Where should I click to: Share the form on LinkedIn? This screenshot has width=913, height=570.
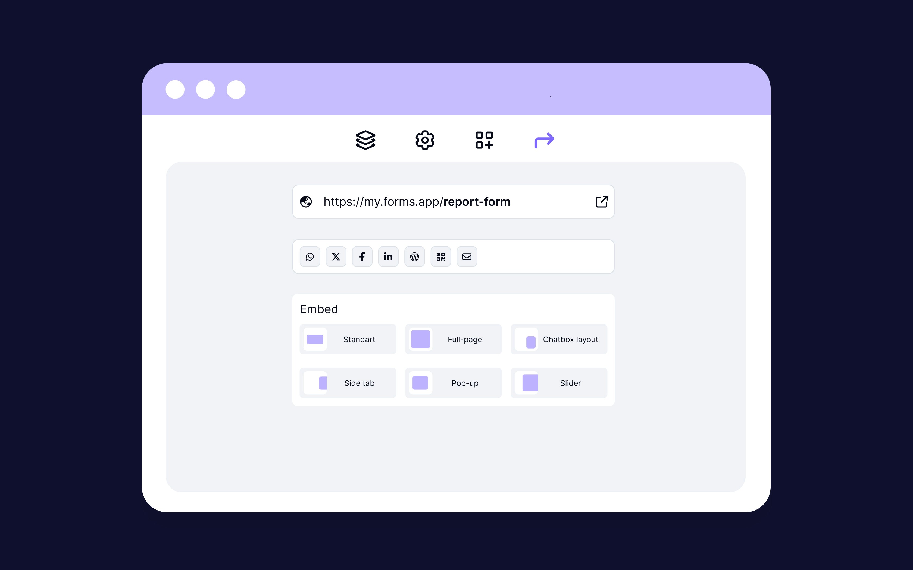tap(388, 256)
